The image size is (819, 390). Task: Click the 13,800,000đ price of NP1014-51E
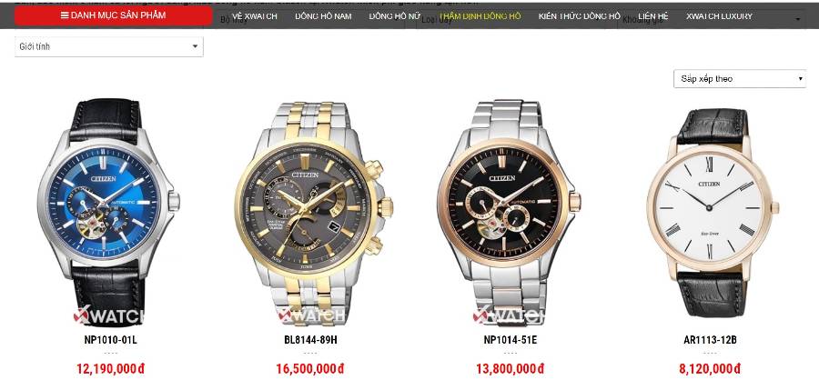click(x=510, y=369)
